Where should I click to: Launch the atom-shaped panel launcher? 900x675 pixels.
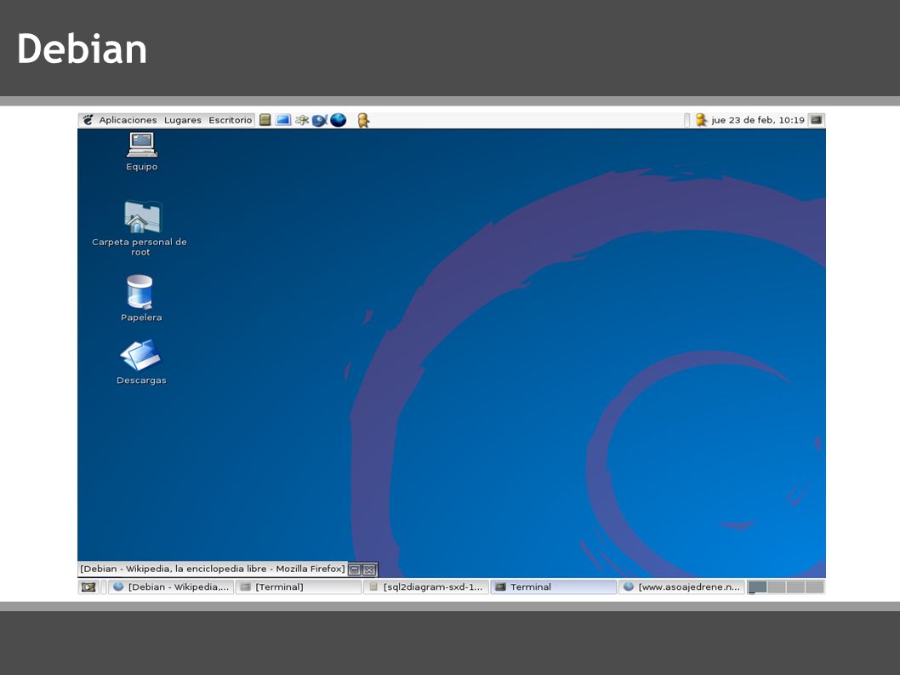[x=302, y=120]
